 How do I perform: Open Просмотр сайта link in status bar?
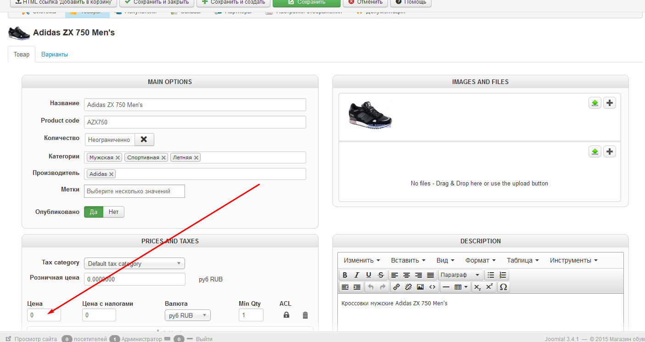(31, 339)
